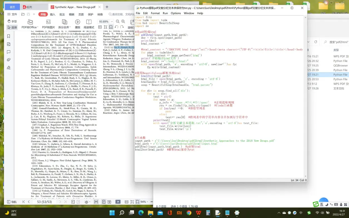The width and height of the screenshot is (349, 218).
Task: Open the PDF to Office converter
Action: point(30,24)
